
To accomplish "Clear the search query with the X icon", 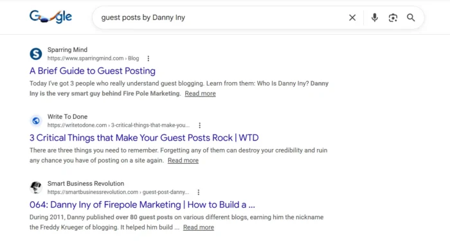I will (352, 17).
